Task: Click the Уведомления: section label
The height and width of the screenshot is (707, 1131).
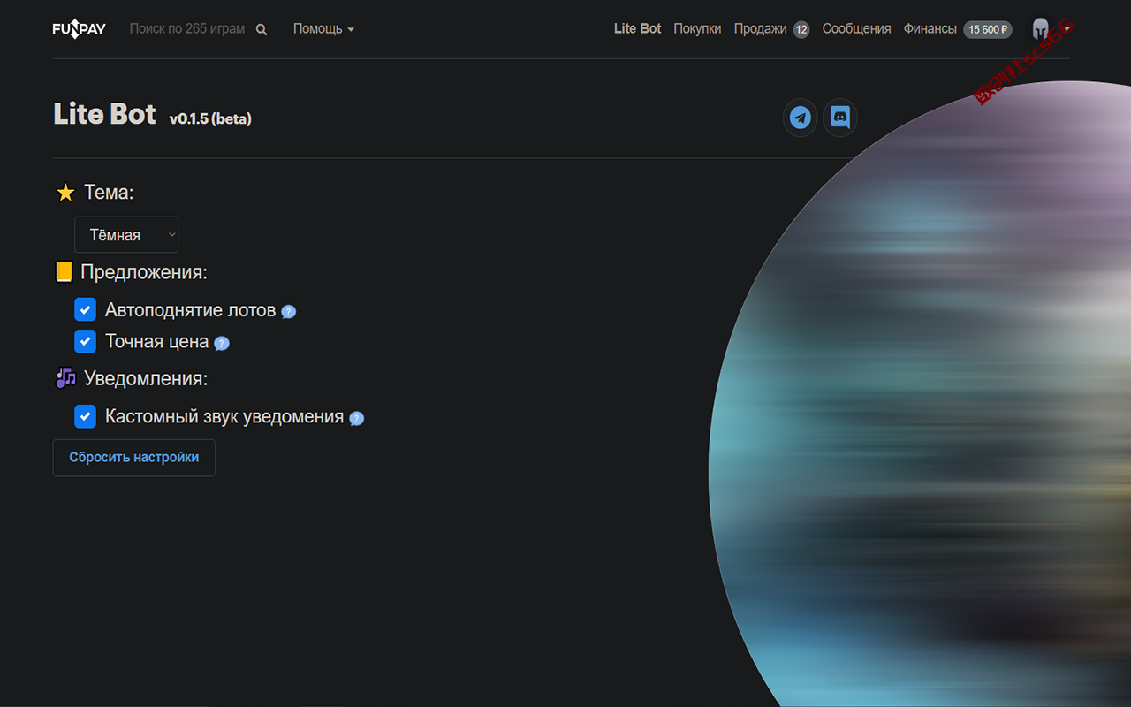Action: 146,379
